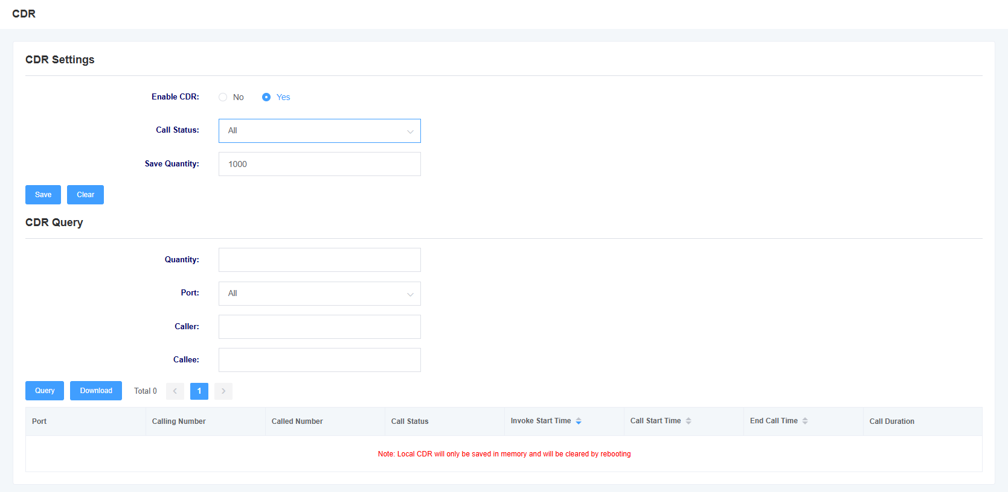Open the Call Status dropdown
Image resolution: width=1008 pixels, height=492 pixels.
[x=319, y=131]
